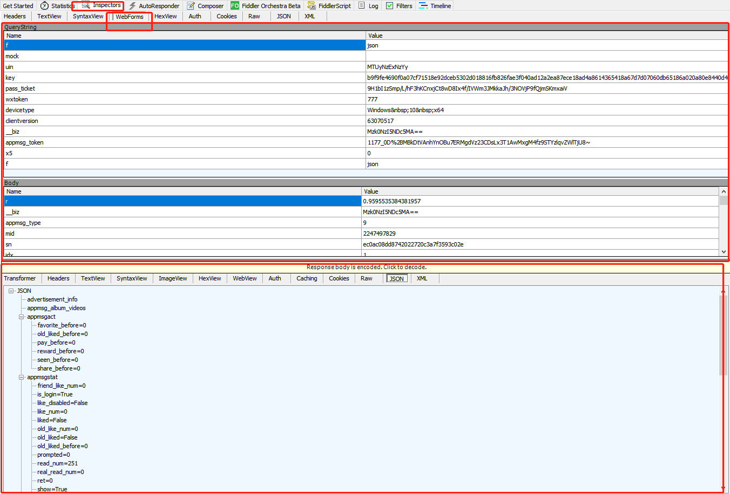Open response Caching tab

(307, 278)
